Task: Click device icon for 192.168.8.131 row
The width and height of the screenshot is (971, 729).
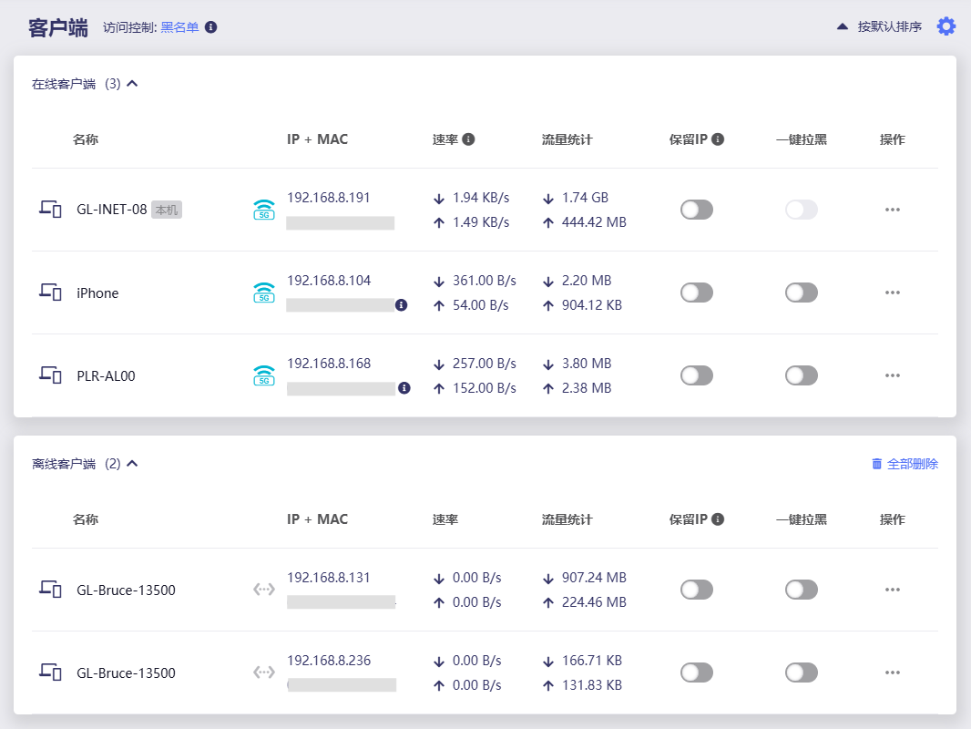Action: (x=50, y=589)
